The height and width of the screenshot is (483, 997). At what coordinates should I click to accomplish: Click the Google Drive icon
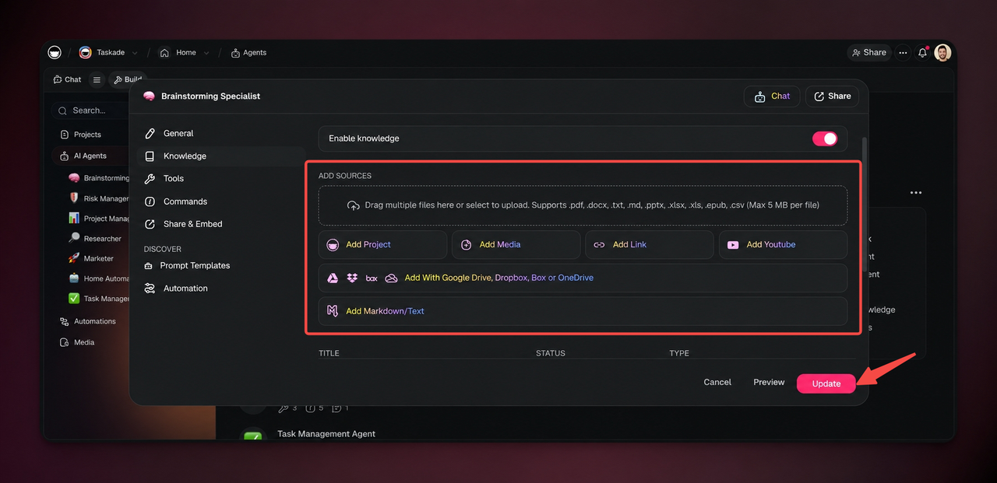coord(333,278)
